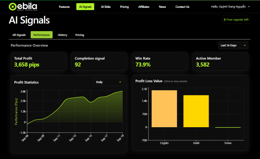This screenshot has width=260, height=159.
Task: Switch to the All Signals tab
Action: (19, 35)
